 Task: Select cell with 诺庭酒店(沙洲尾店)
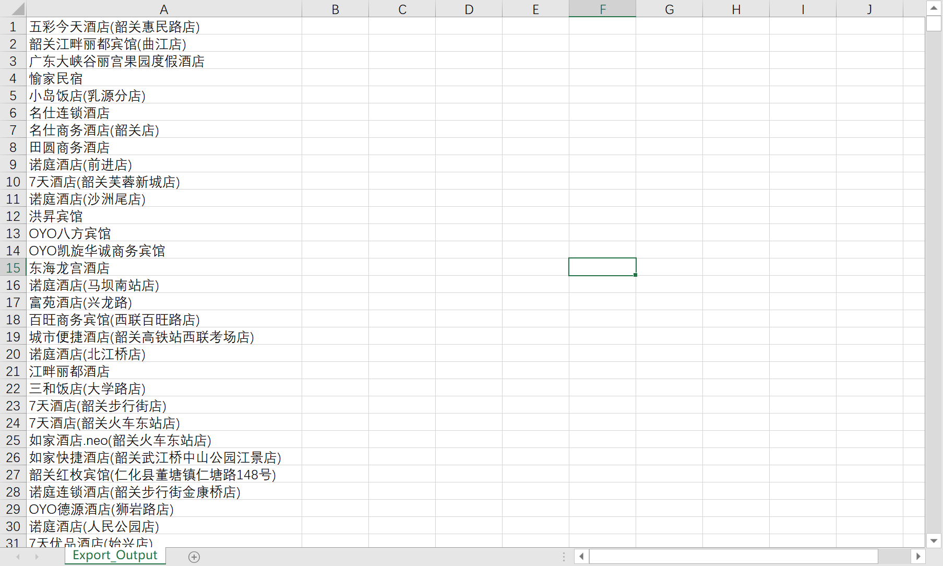[164, 199]
